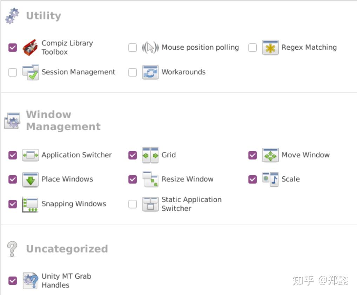Click the Place Windows green arrow icon
This screenshot has height=295, width=357.
coord(30,179)
